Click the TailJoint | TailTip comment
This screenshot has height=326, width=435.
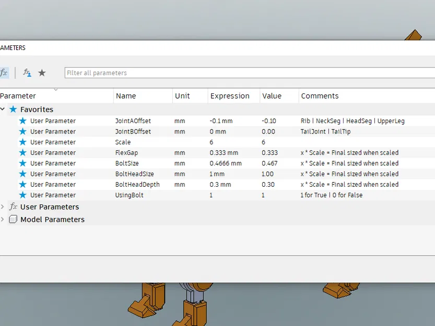click(326, 131)
